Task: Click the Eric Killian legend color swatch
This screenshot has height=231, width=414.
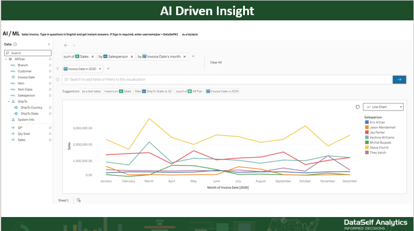Action: [x=367, y=122]
